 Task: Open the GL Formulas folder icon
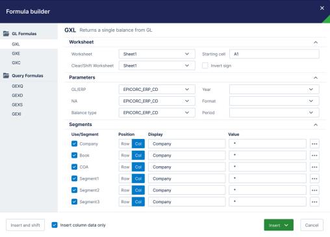6,34
